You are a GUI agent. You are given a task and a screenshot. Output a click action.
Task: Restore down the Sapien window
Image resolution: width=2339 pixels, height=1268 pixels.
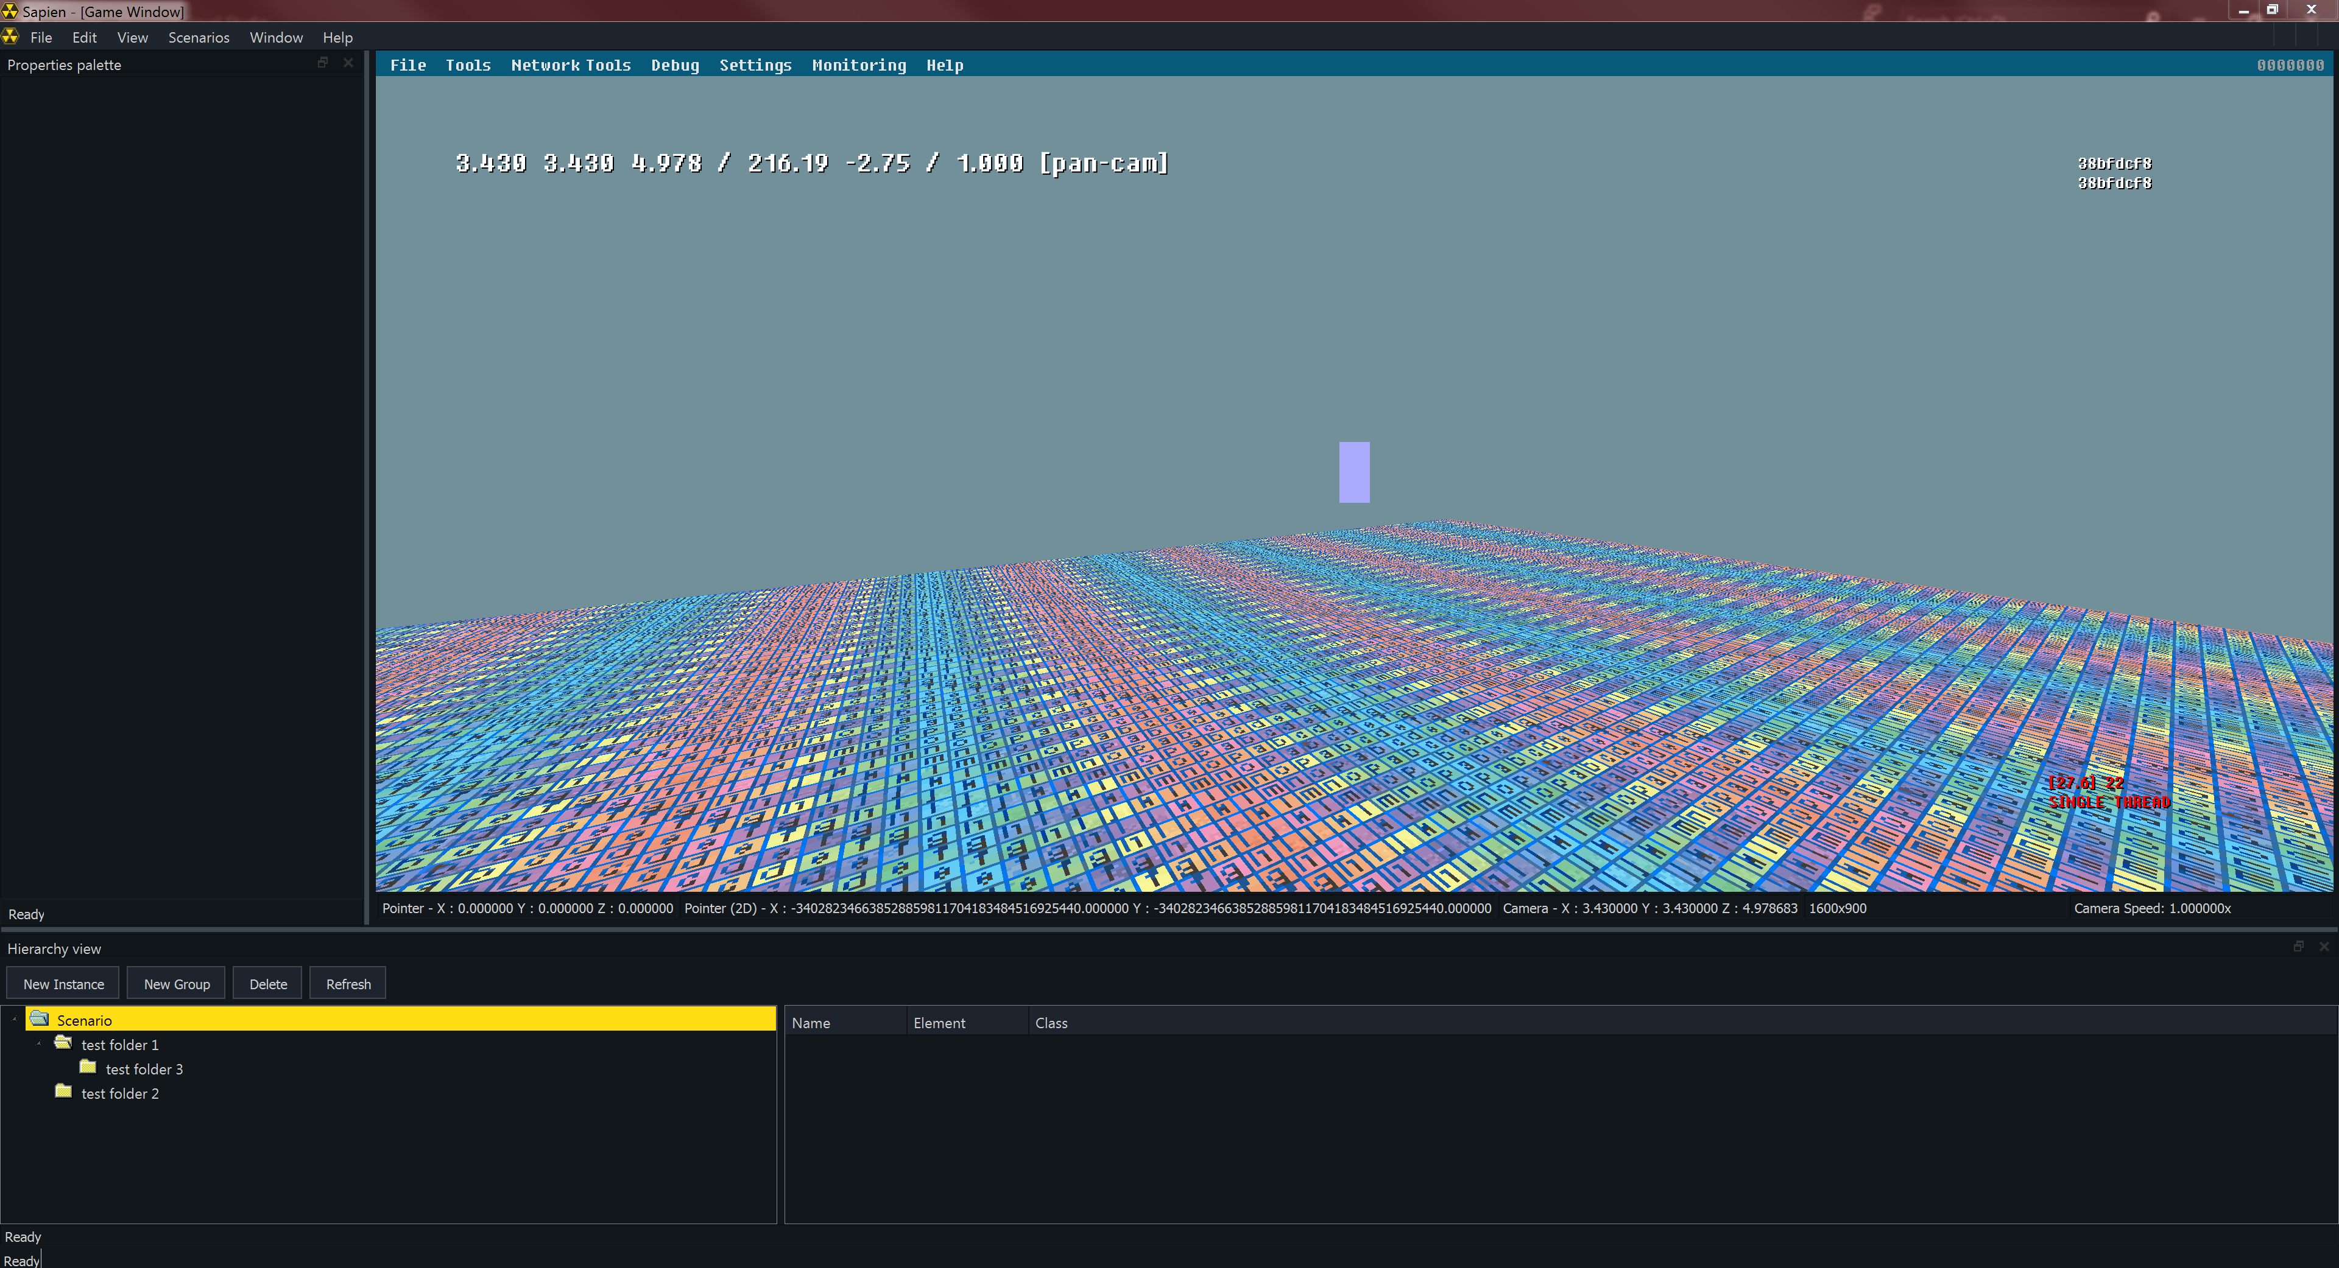coord(2273,10)
